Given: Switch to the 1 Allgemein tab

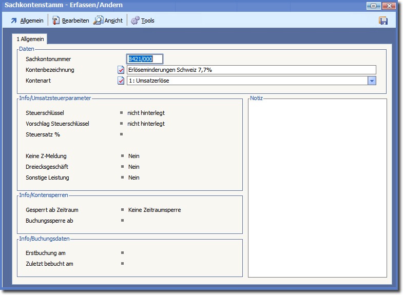Looking at the screenshot, I should pos(31,39).
